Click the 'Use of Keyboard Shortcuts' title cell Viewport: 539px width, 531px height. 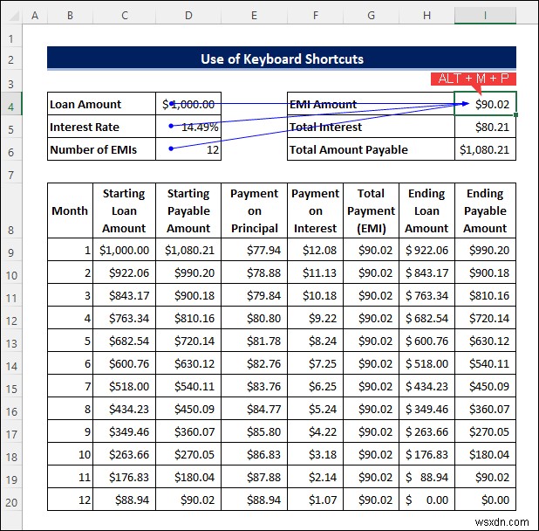click(282, 59)
